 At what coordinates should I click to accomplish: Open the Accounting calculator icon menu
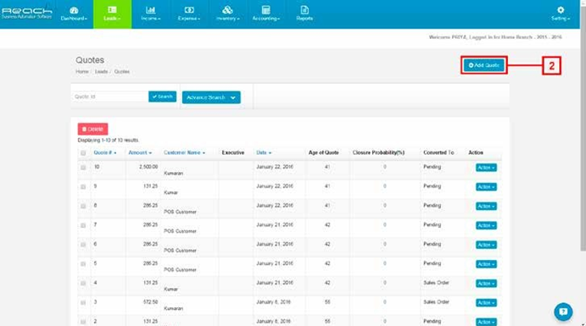pyautogui.click(x=265, y=9)
